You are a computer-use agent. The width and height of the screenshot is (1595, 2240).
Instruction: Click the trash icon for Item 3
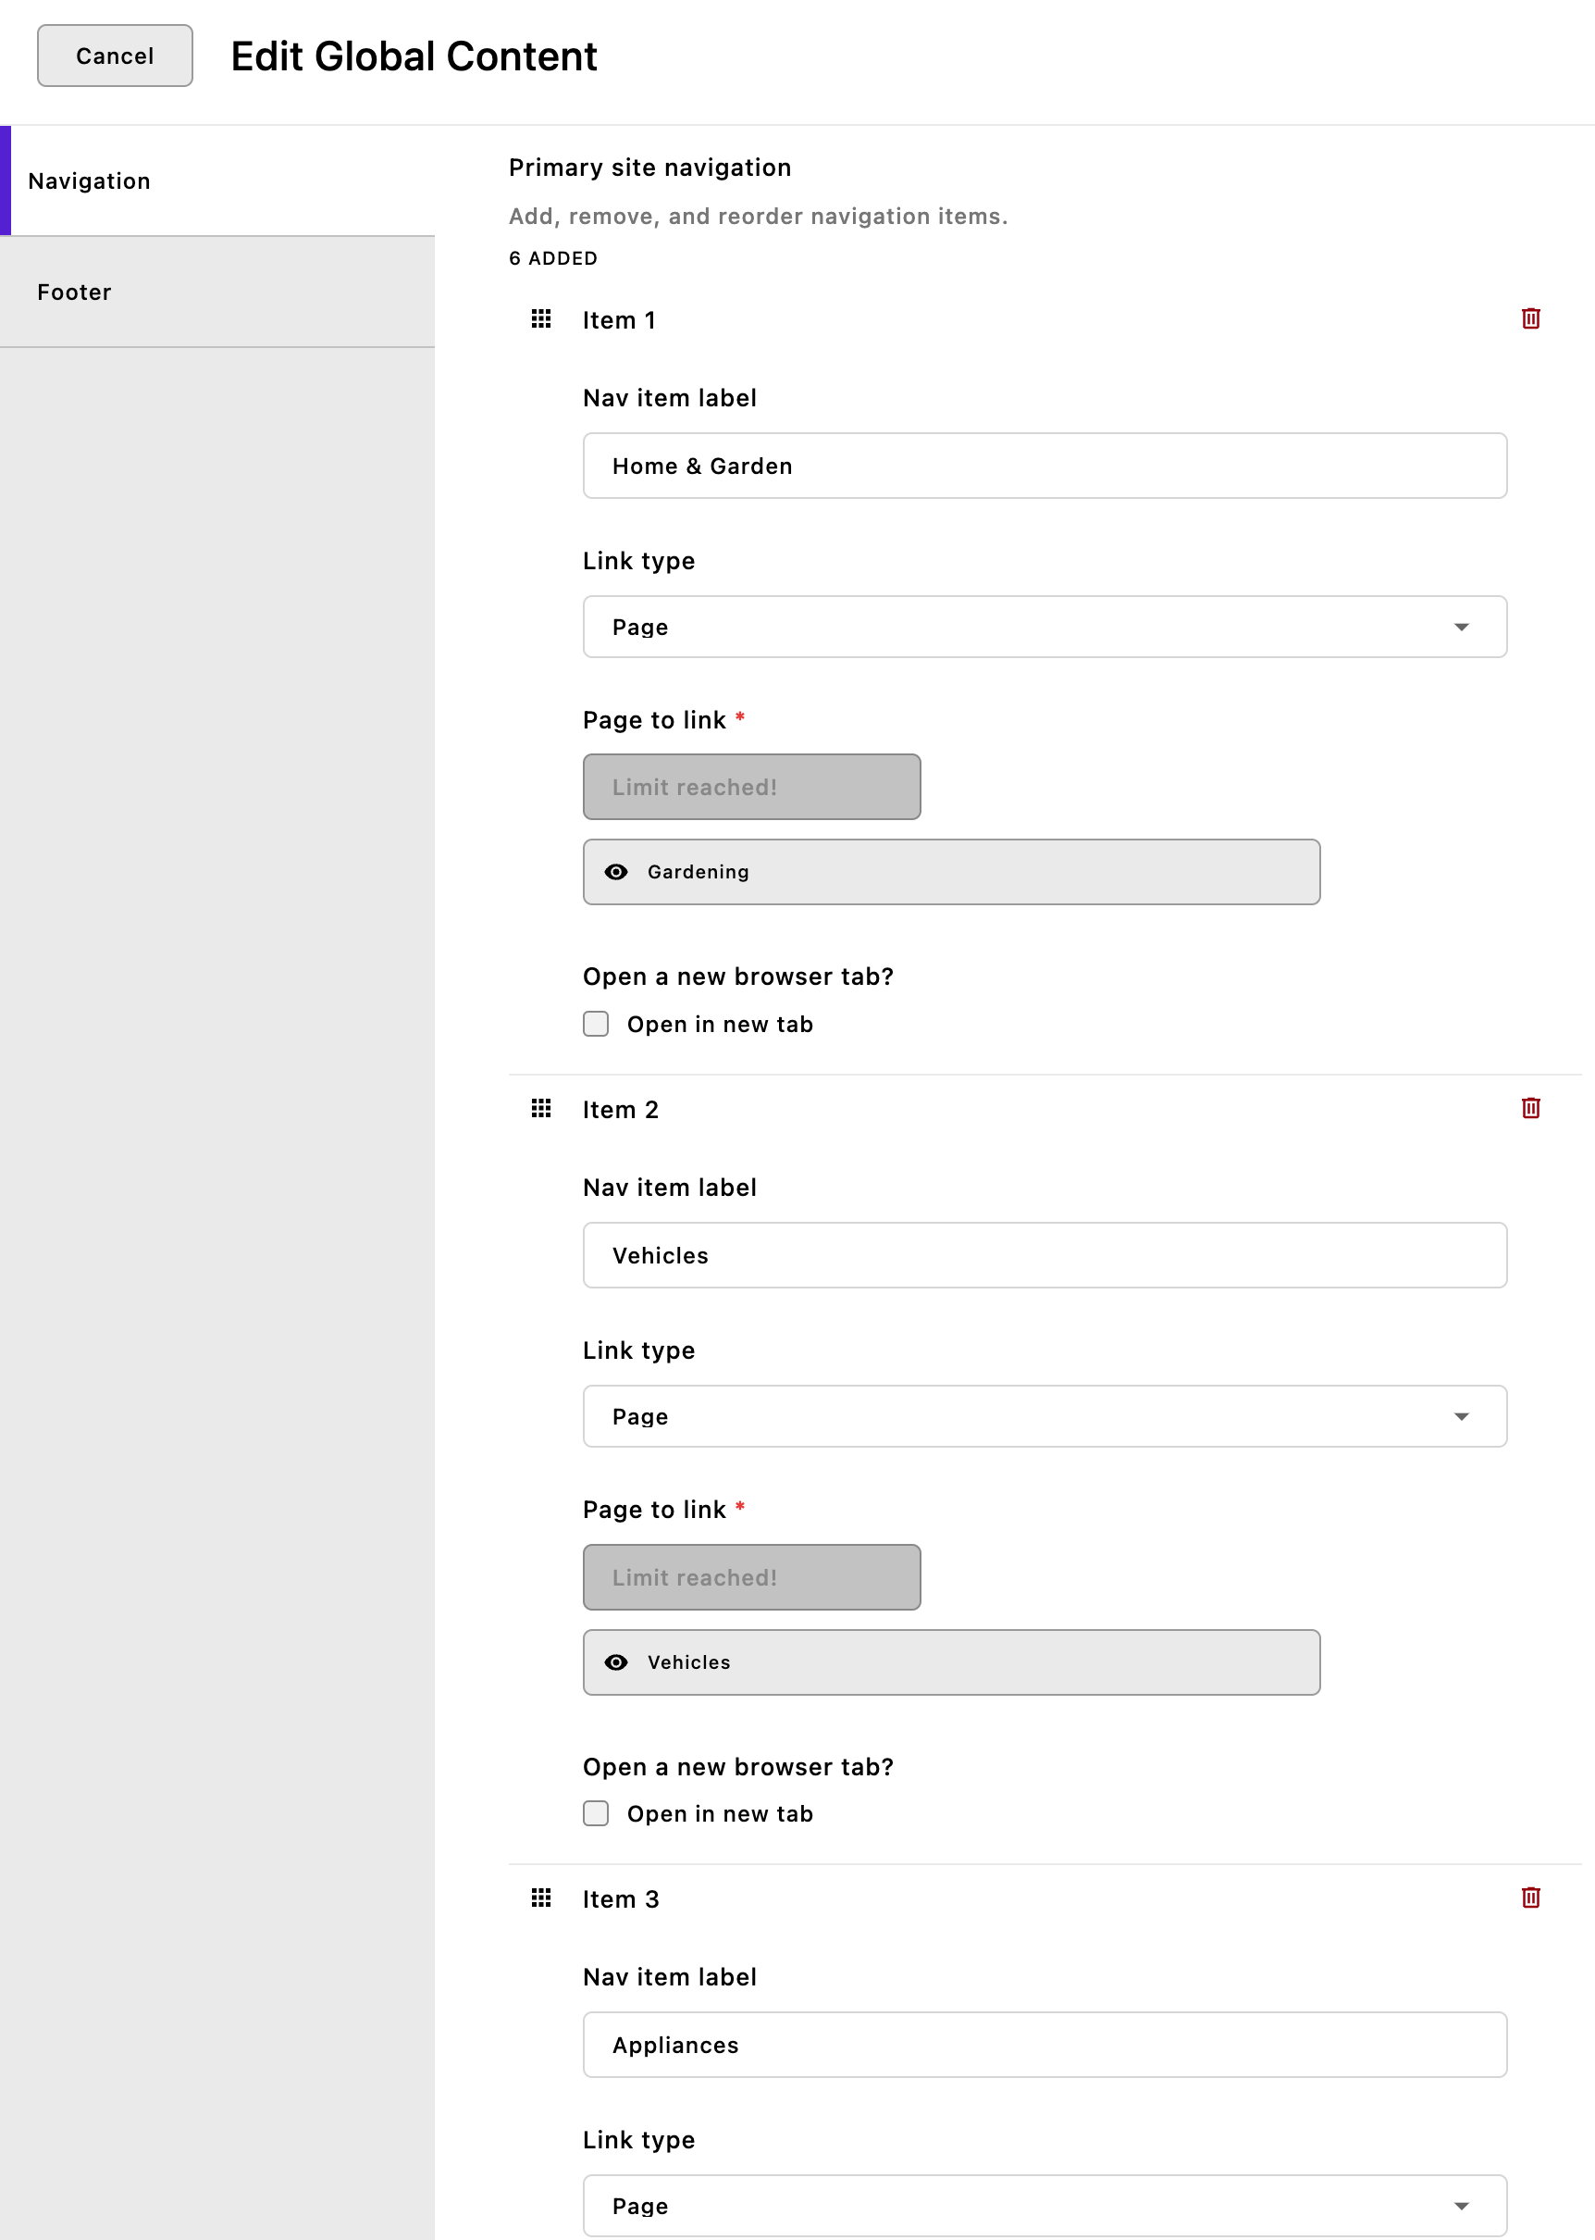click(x=1531, y=1898)
